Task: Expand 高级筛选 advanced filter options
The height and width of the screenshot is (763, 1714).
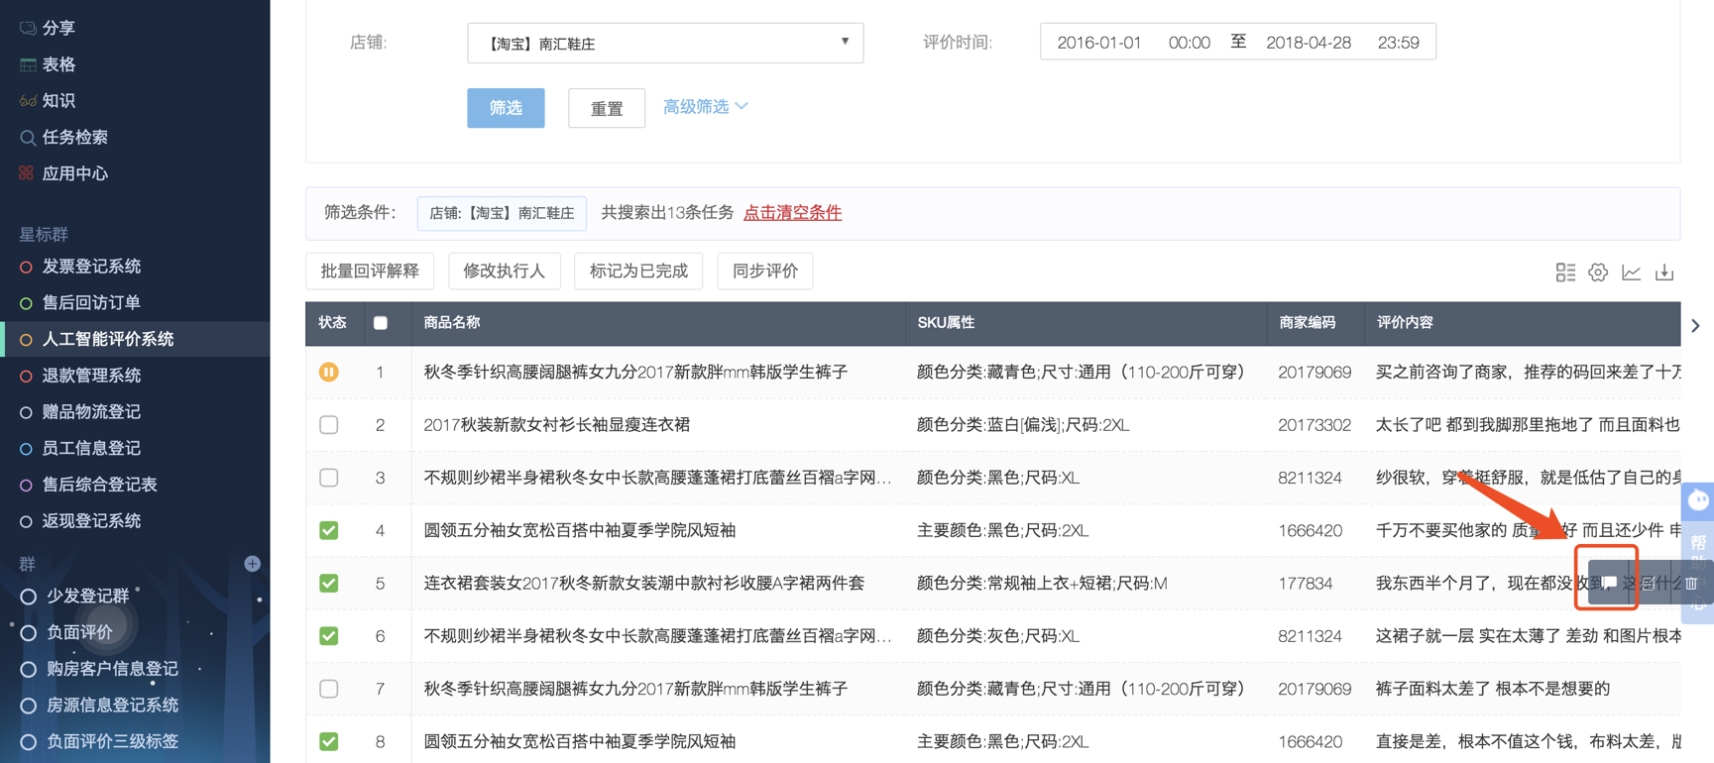Action: (x=705, y=107)
